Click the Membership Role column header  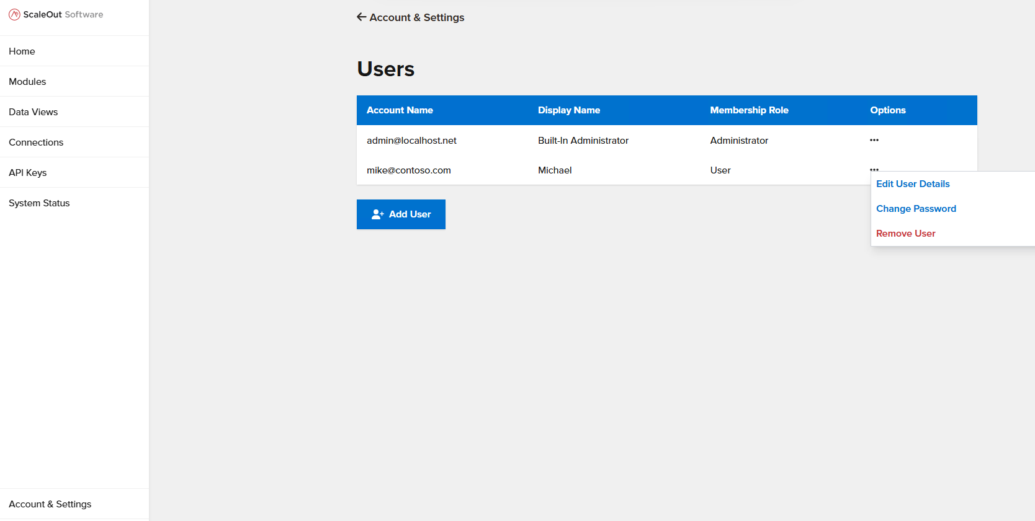click(x=749, y=110)
